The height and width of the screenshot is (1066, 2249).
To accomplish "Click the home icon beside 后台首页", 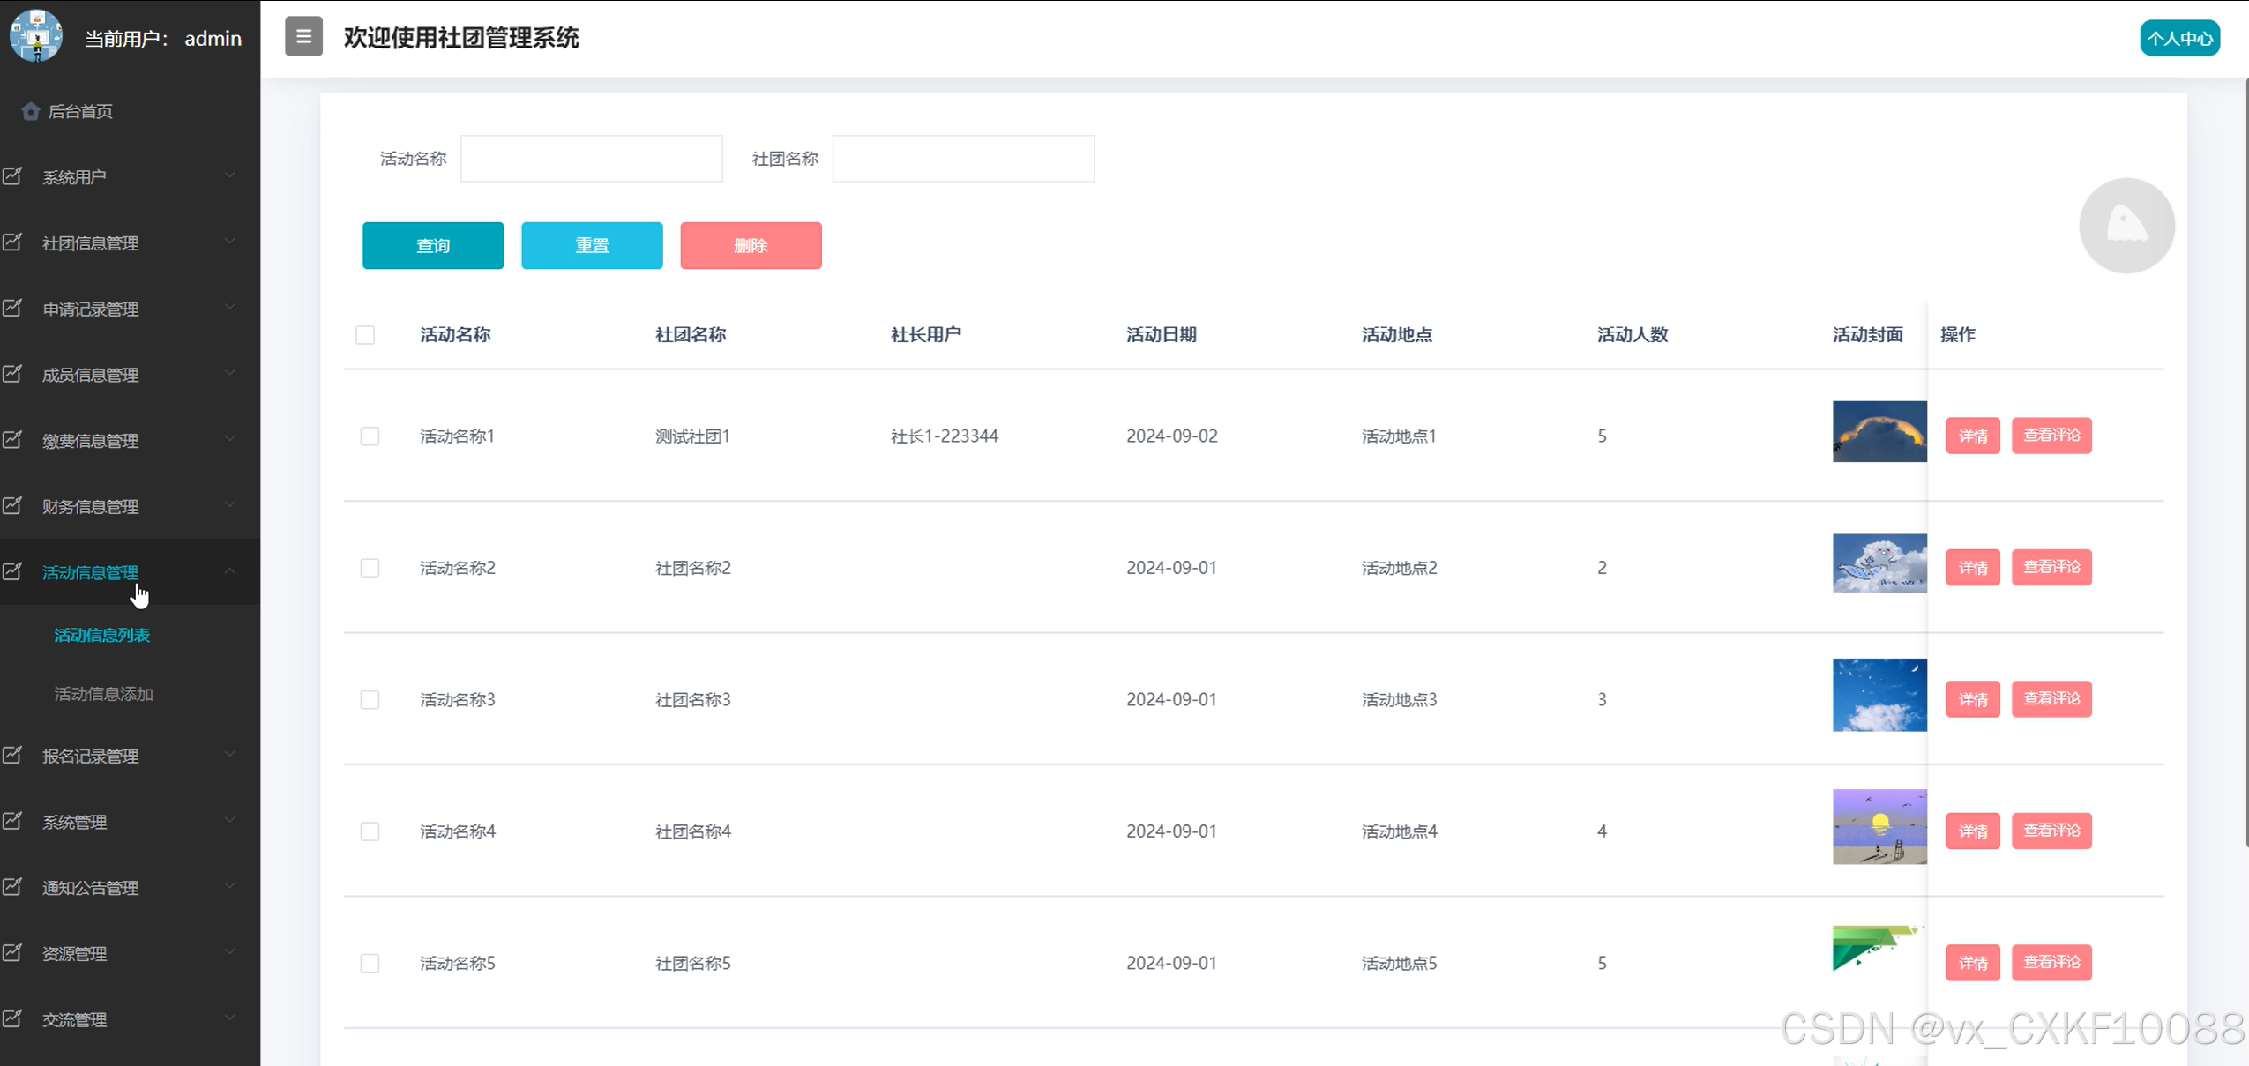I will tap(31, 111).
